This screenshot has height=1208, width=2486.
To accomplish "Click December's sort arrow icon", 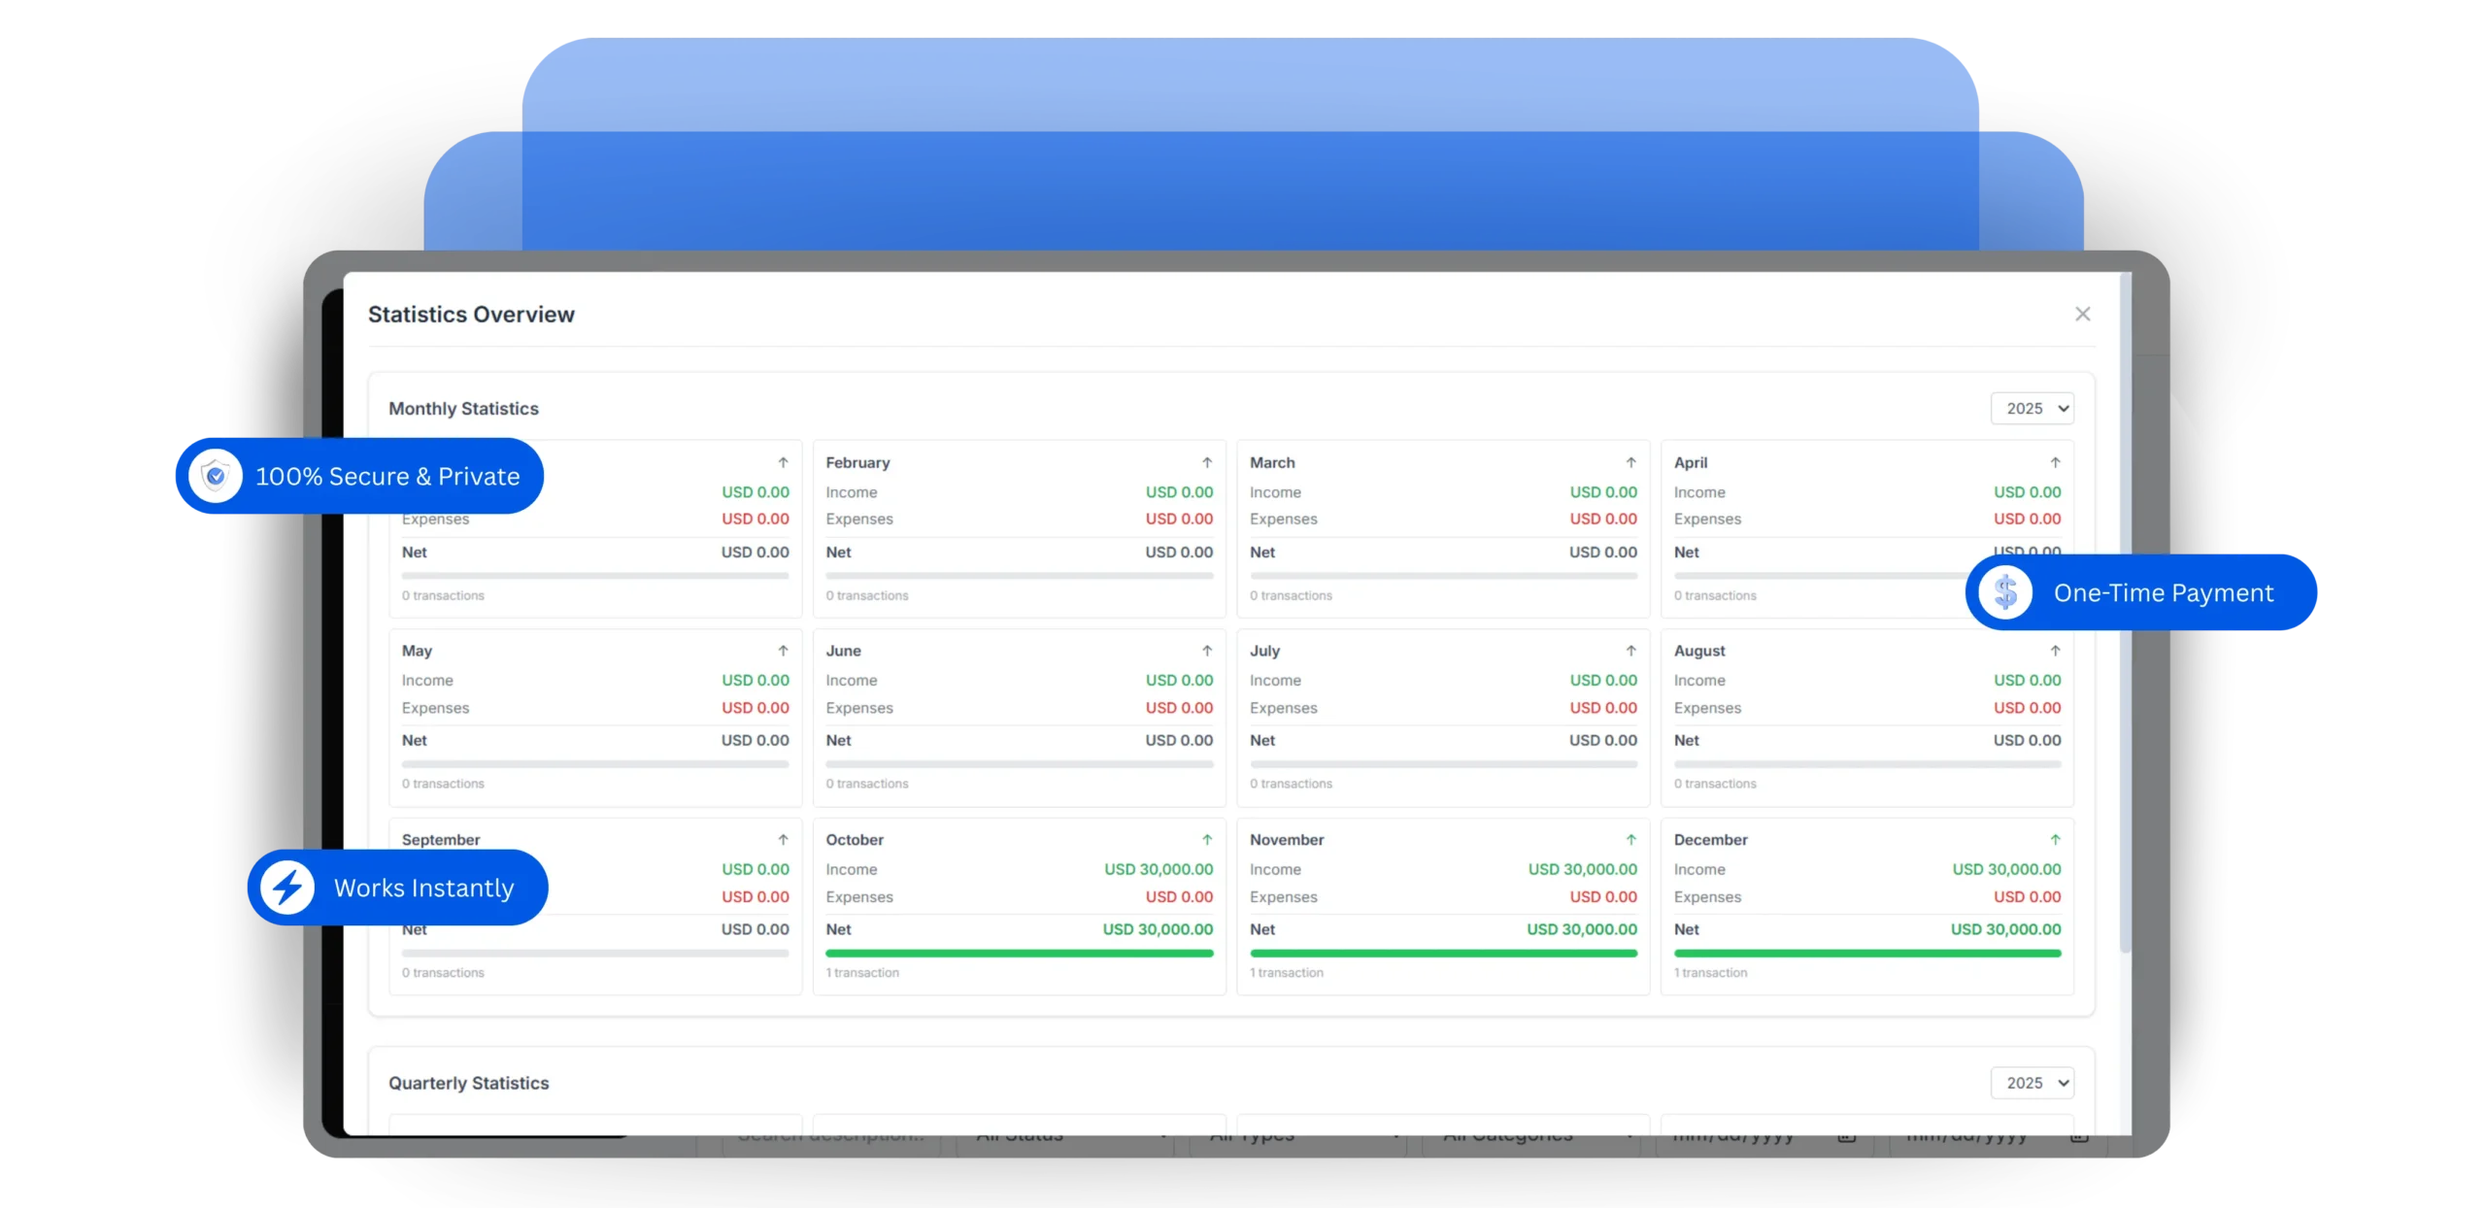I will coord(2055,839).
